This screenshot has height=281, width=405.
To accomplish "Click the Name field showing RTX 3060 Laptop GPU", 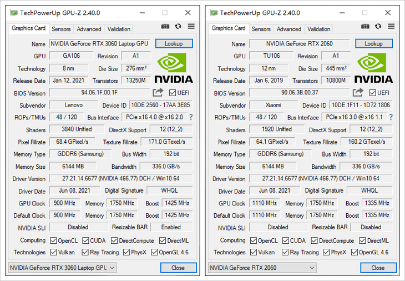I will 99,44.
